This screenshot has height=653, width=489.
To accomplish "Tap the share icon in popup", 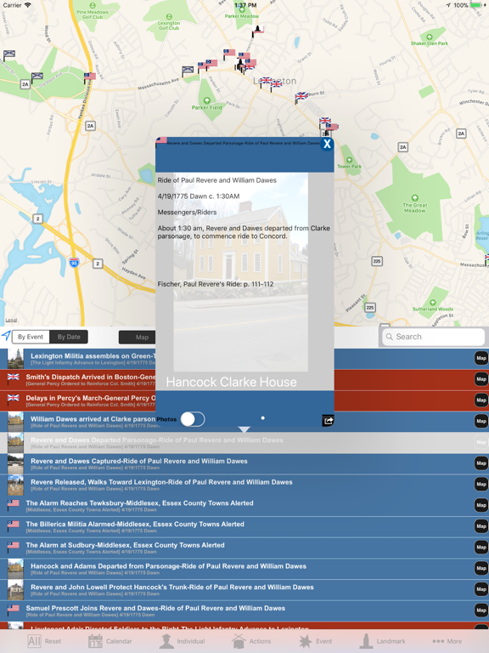I will point(328,421).
